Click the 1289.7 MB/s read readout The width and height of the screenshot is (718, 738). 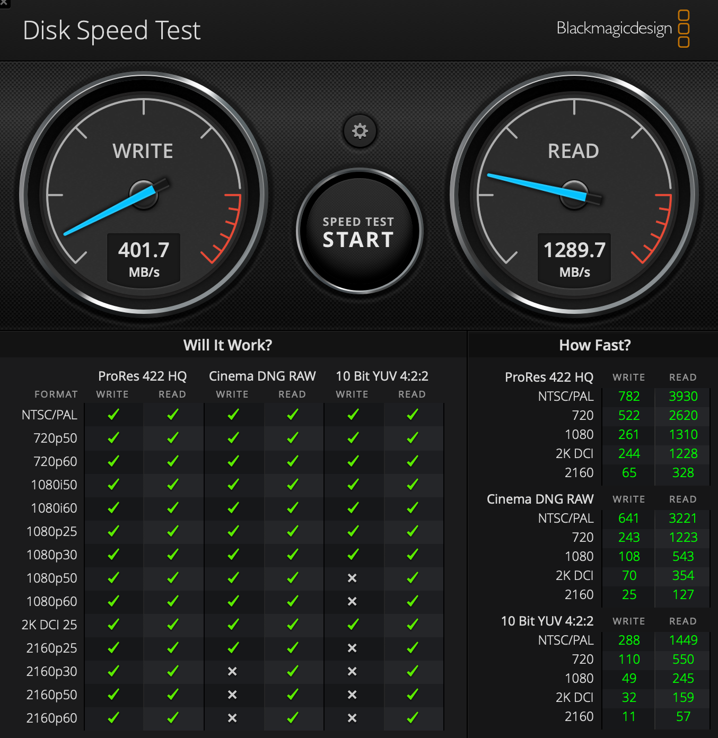(x=574, y=259)
